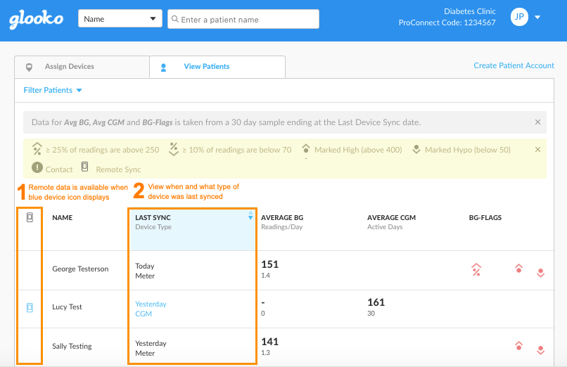Viewport: 567px width, 367px height.
Task: Click the Contact exclamation legend icon
Action: point(37,167)
